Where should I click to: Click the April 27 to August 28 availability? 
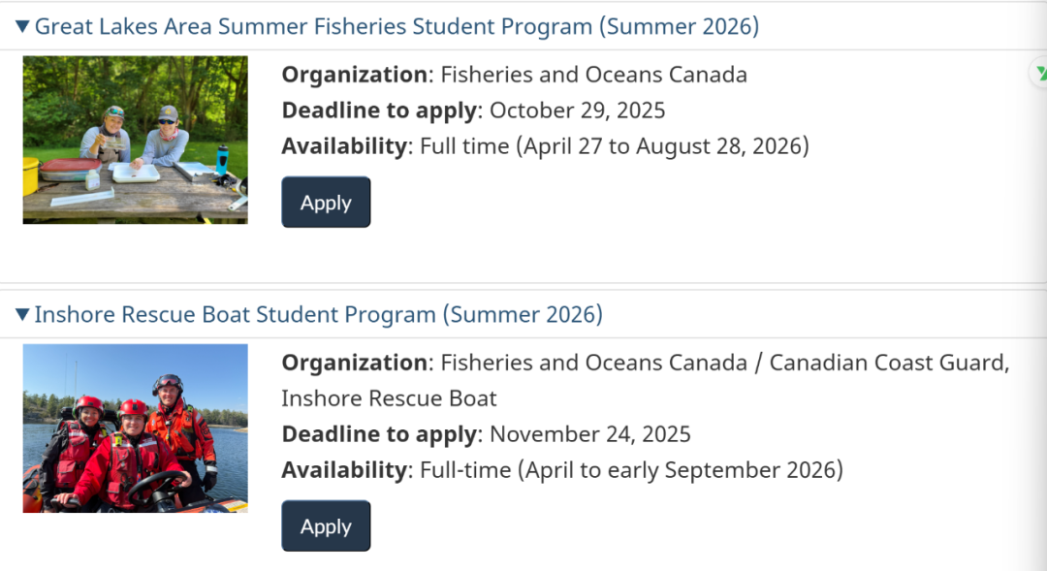[661, 146]
